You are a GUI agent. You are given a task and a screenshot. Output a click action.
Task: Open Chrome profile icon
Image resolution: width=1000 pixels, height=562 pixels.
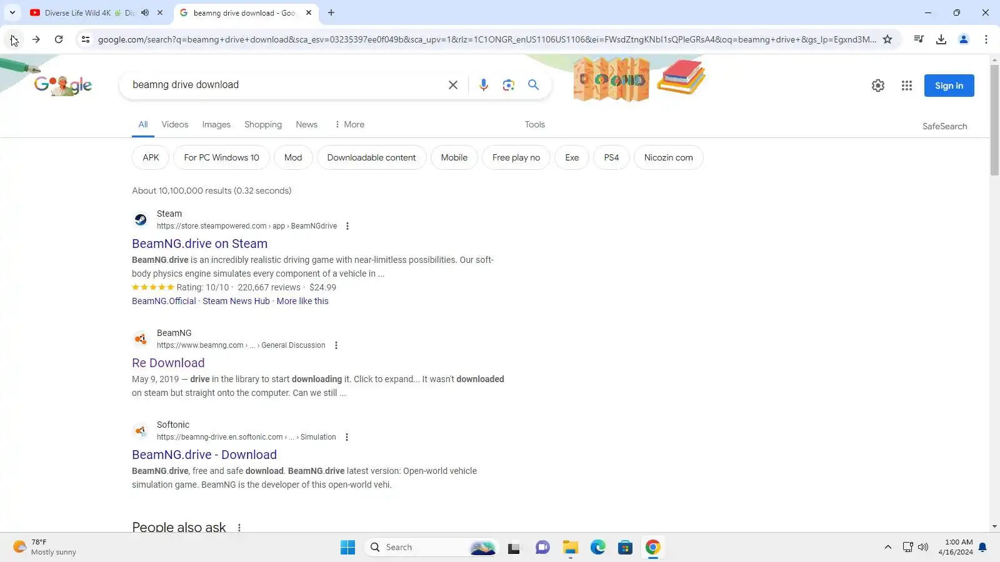(x=964, y=39)
